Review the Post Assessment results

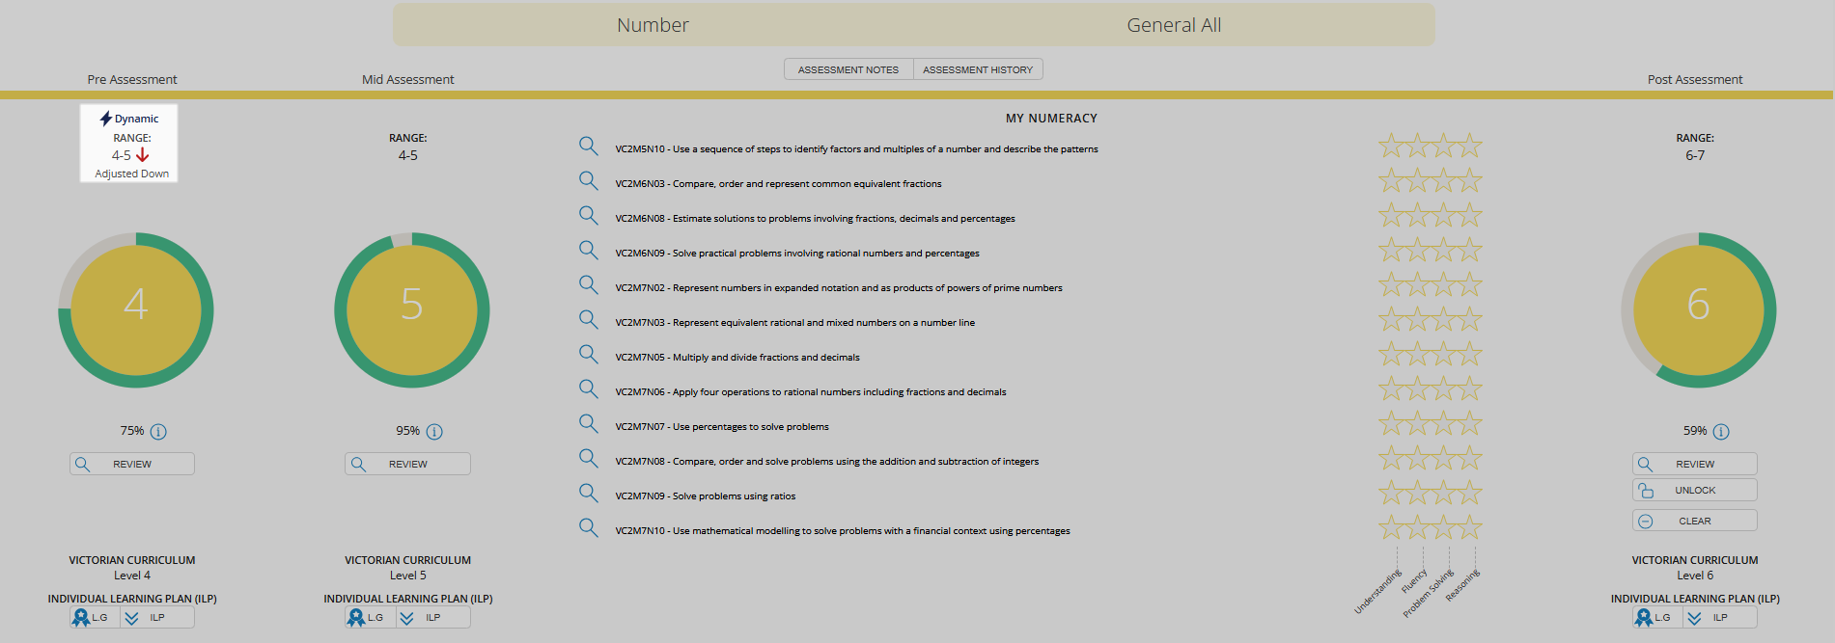point(1695,464)
